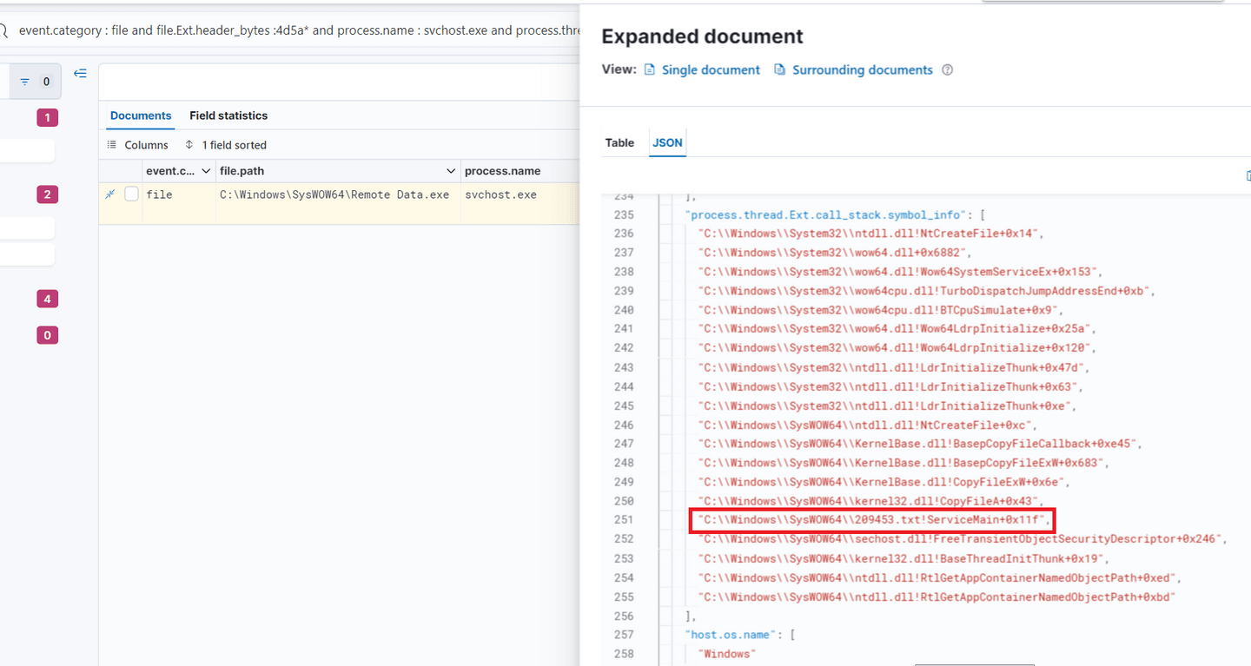Select the Documents tab

(x=140, y=115)
